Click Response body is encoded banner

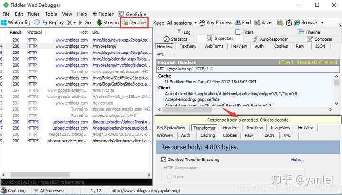248,120
